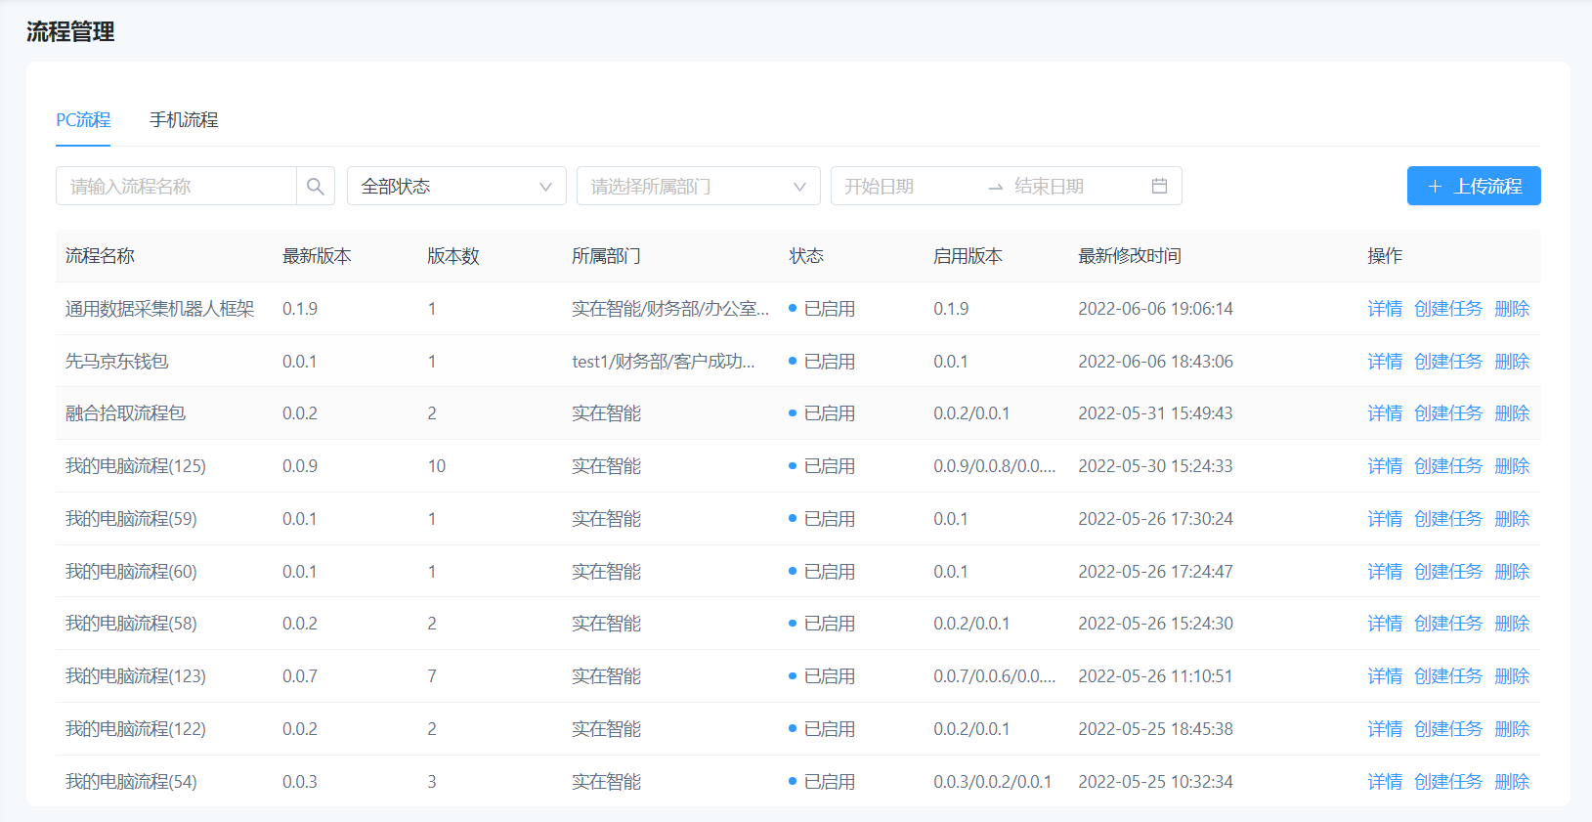Create task for 我的电脑流程(59)
The width and height of the screenshot is (1592, 822).
click(x=1447, y=519)
